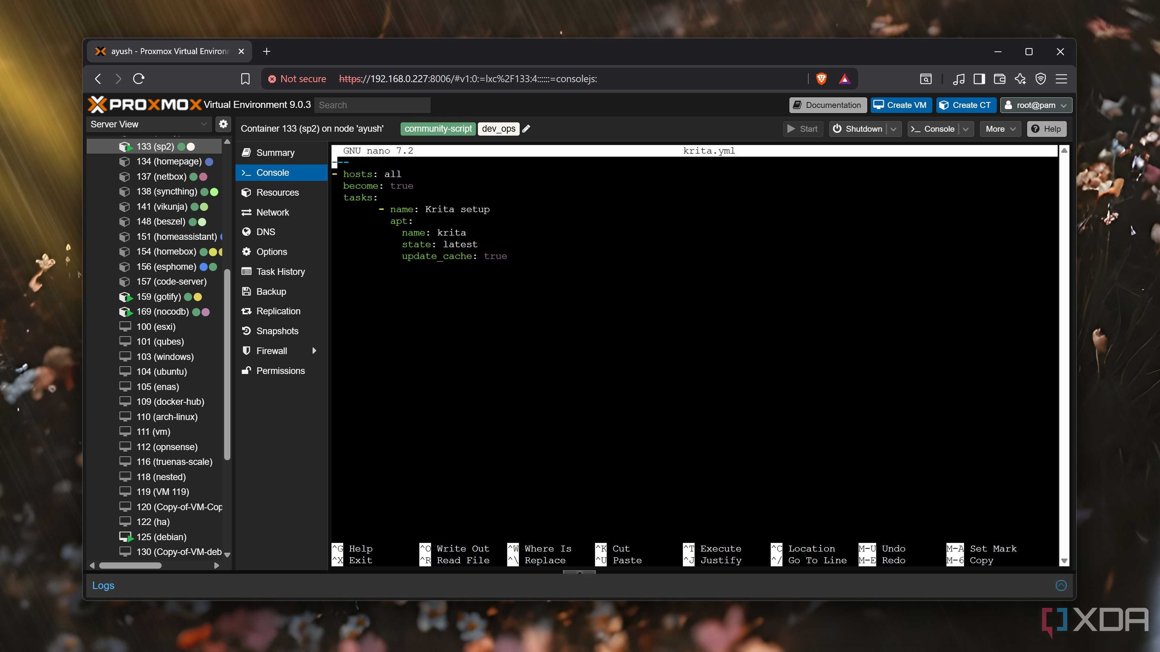
Task: Select container 133 (sp2) in tree
Action: (154, 146)
